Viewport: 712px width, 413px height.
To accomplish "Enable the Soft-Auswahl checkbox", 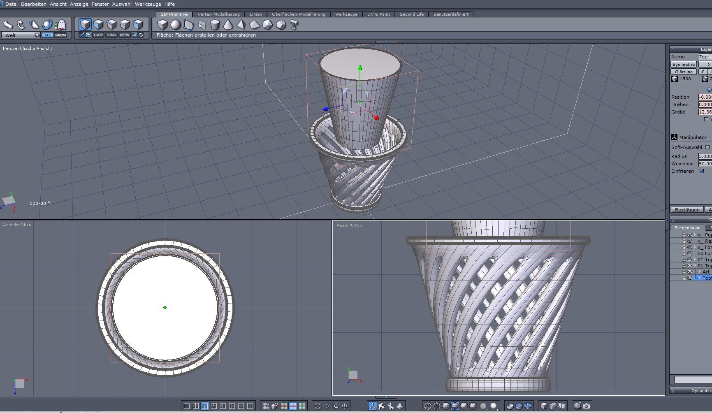I will point(707,147).
